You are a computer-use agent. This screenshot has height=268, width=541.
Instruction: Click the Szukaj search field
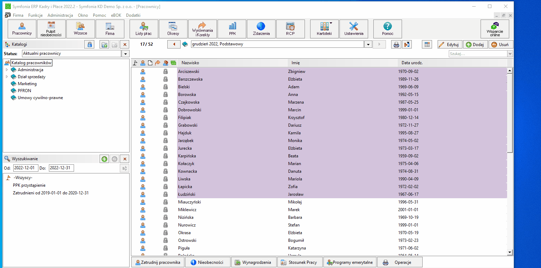pos(478,54)
